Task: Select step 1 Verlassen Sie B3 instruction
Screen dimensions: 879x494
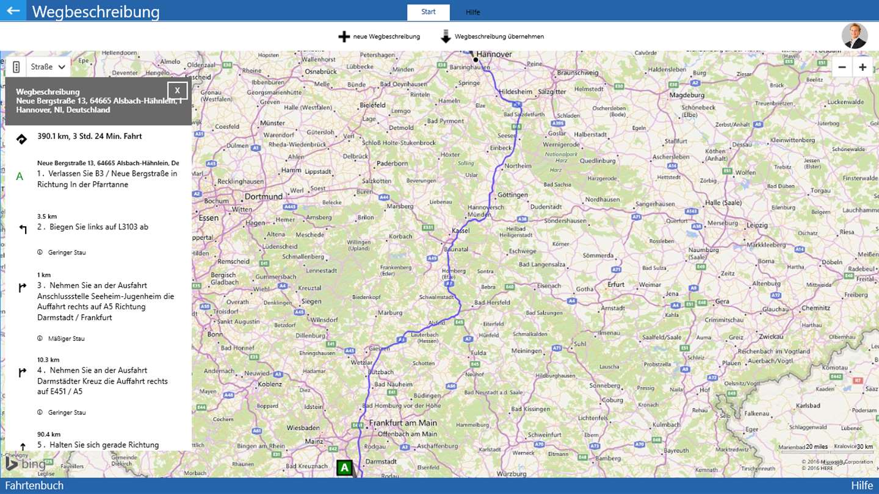Action: point(107,179)
